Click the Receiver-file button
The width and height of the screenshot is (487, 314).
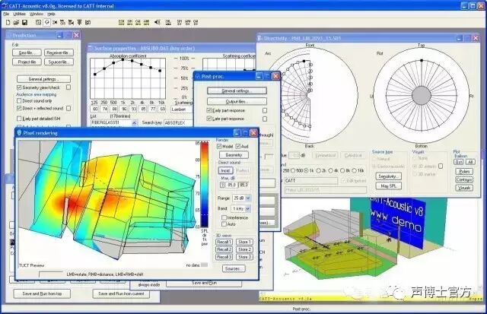click(x=59, y=52)
